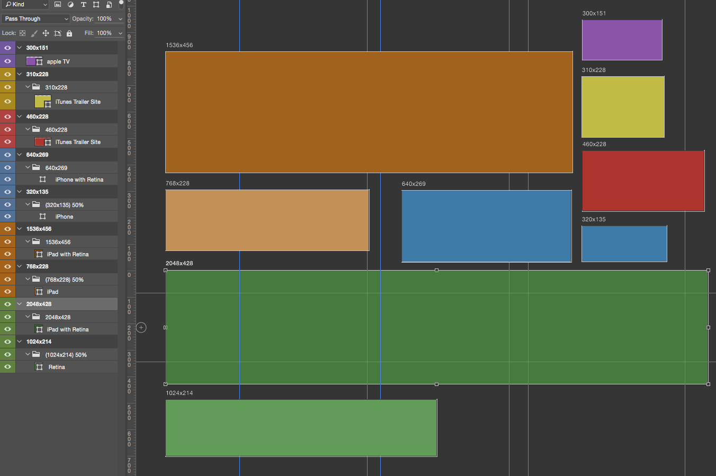Click the lock transparent pixels icon
This screenshot has height=476, width=716.
[22, 33]
